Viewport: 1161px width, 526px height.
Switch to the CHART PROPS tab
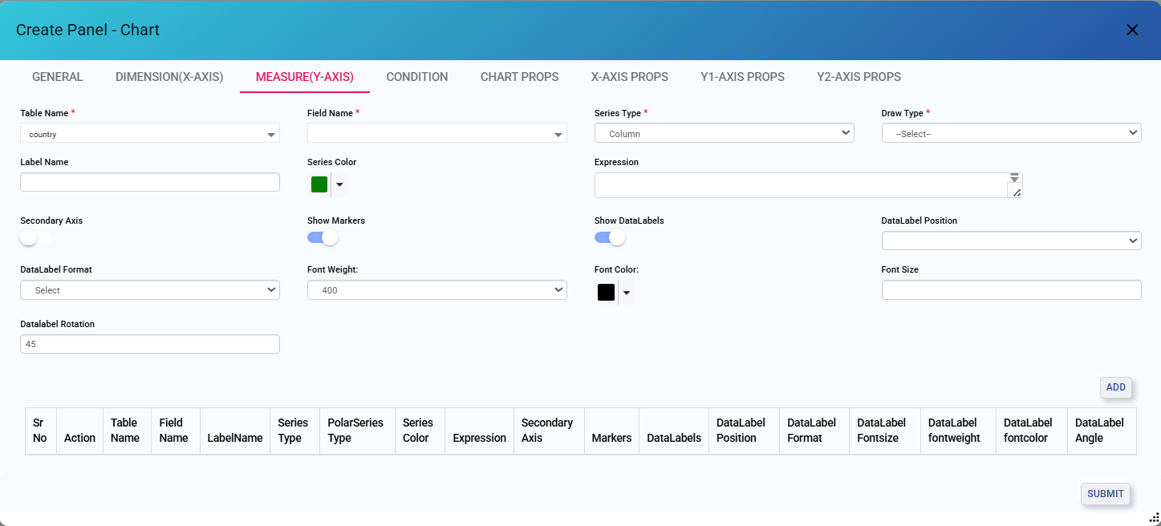point(519,77)
